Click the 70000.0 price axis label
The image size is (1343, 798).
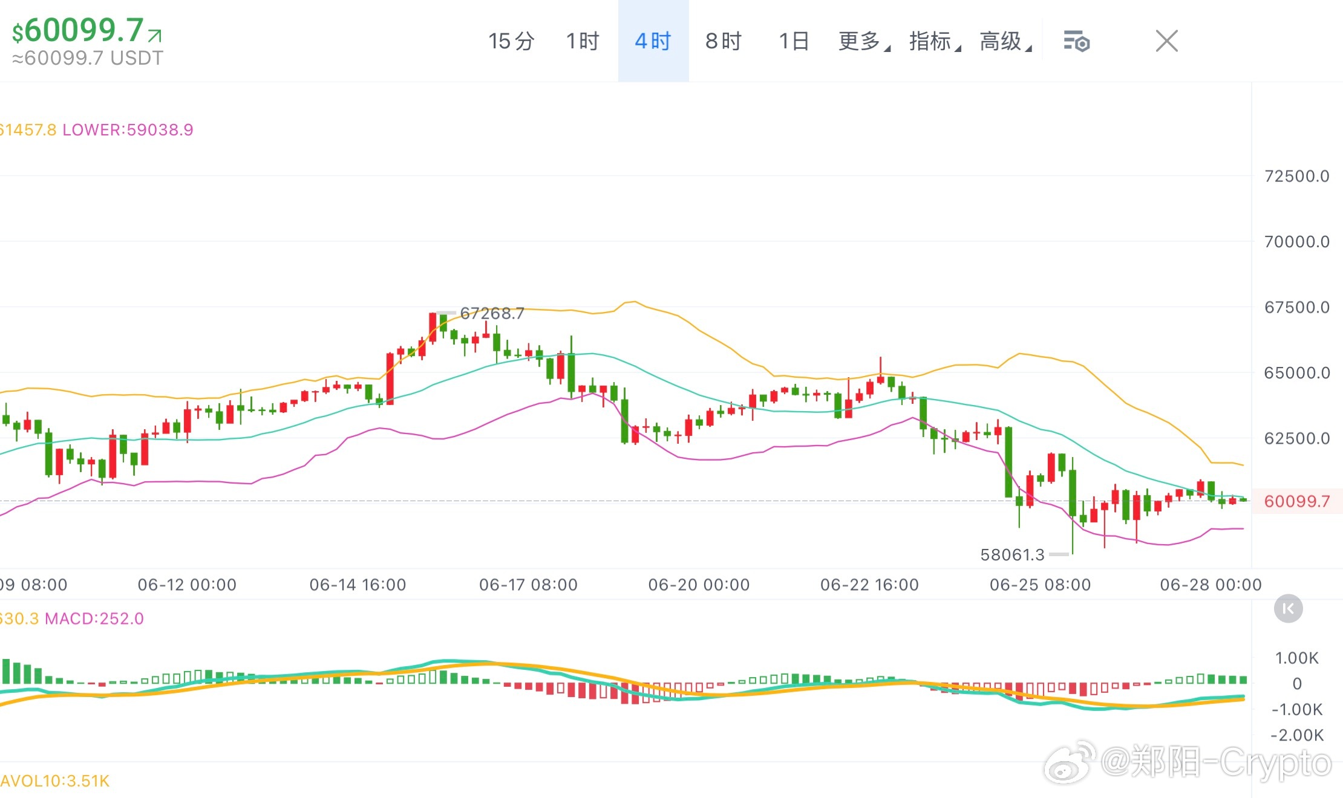pyautogui.click(x=1297, y=242)
